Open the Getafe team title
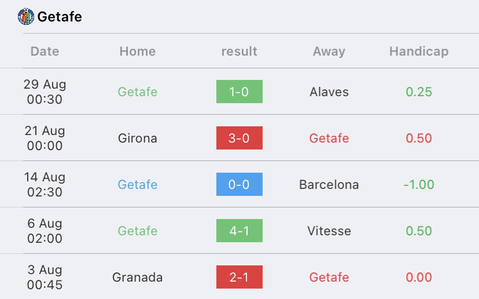This screenshot has height=299, width=479. [60, 17]
